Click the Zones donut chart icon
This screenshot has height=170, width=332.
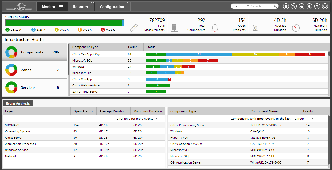pos(11,70)
